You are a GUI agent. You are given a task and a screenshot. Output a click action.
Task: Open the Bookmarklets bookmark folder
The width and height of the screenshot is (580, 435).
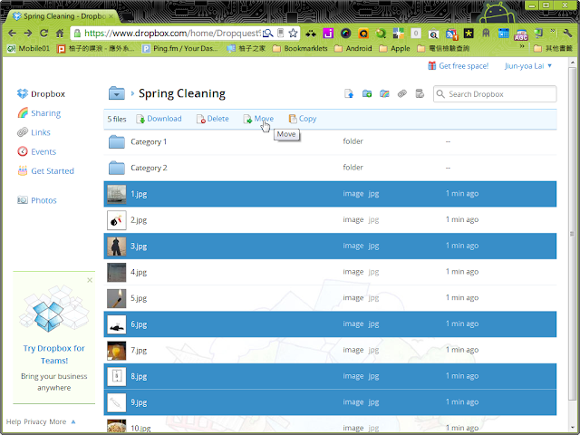point(300,48)
